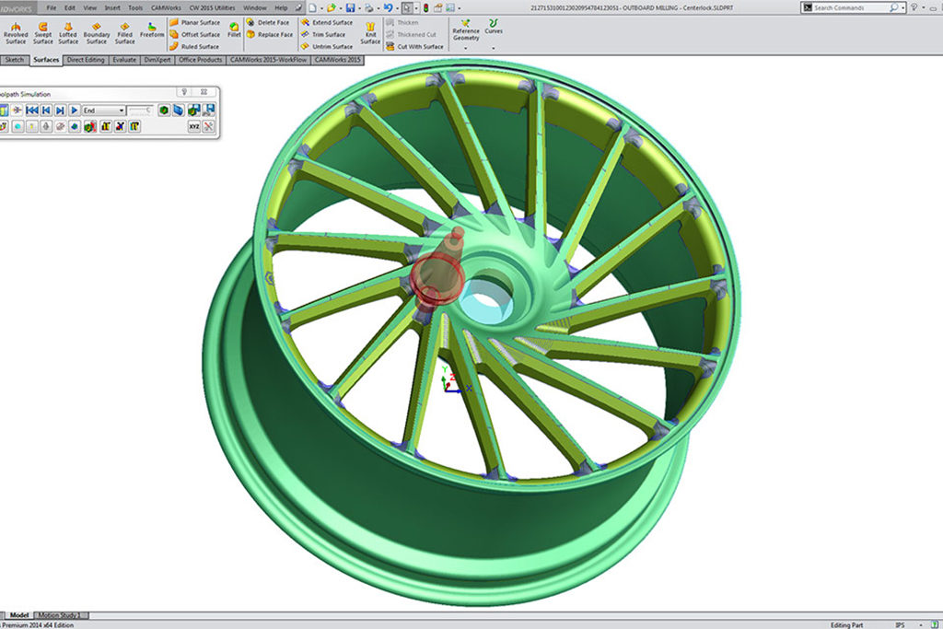
Task: Open the Insert menu
Action: pyautogui.click(x=112, y=7)
